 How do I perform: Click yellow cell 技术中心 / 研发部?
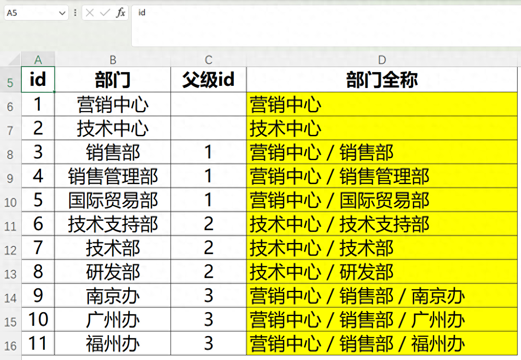click(x=382, y=271)
